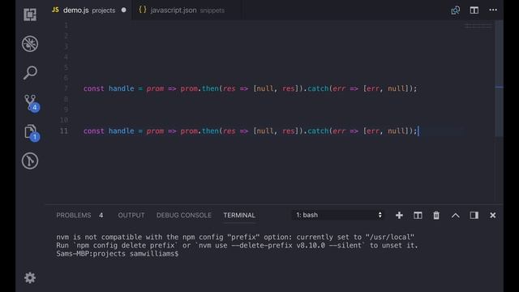The image size is (519, 292).
Task: Click line number 11 in gutter
Action: pos(64,131)
